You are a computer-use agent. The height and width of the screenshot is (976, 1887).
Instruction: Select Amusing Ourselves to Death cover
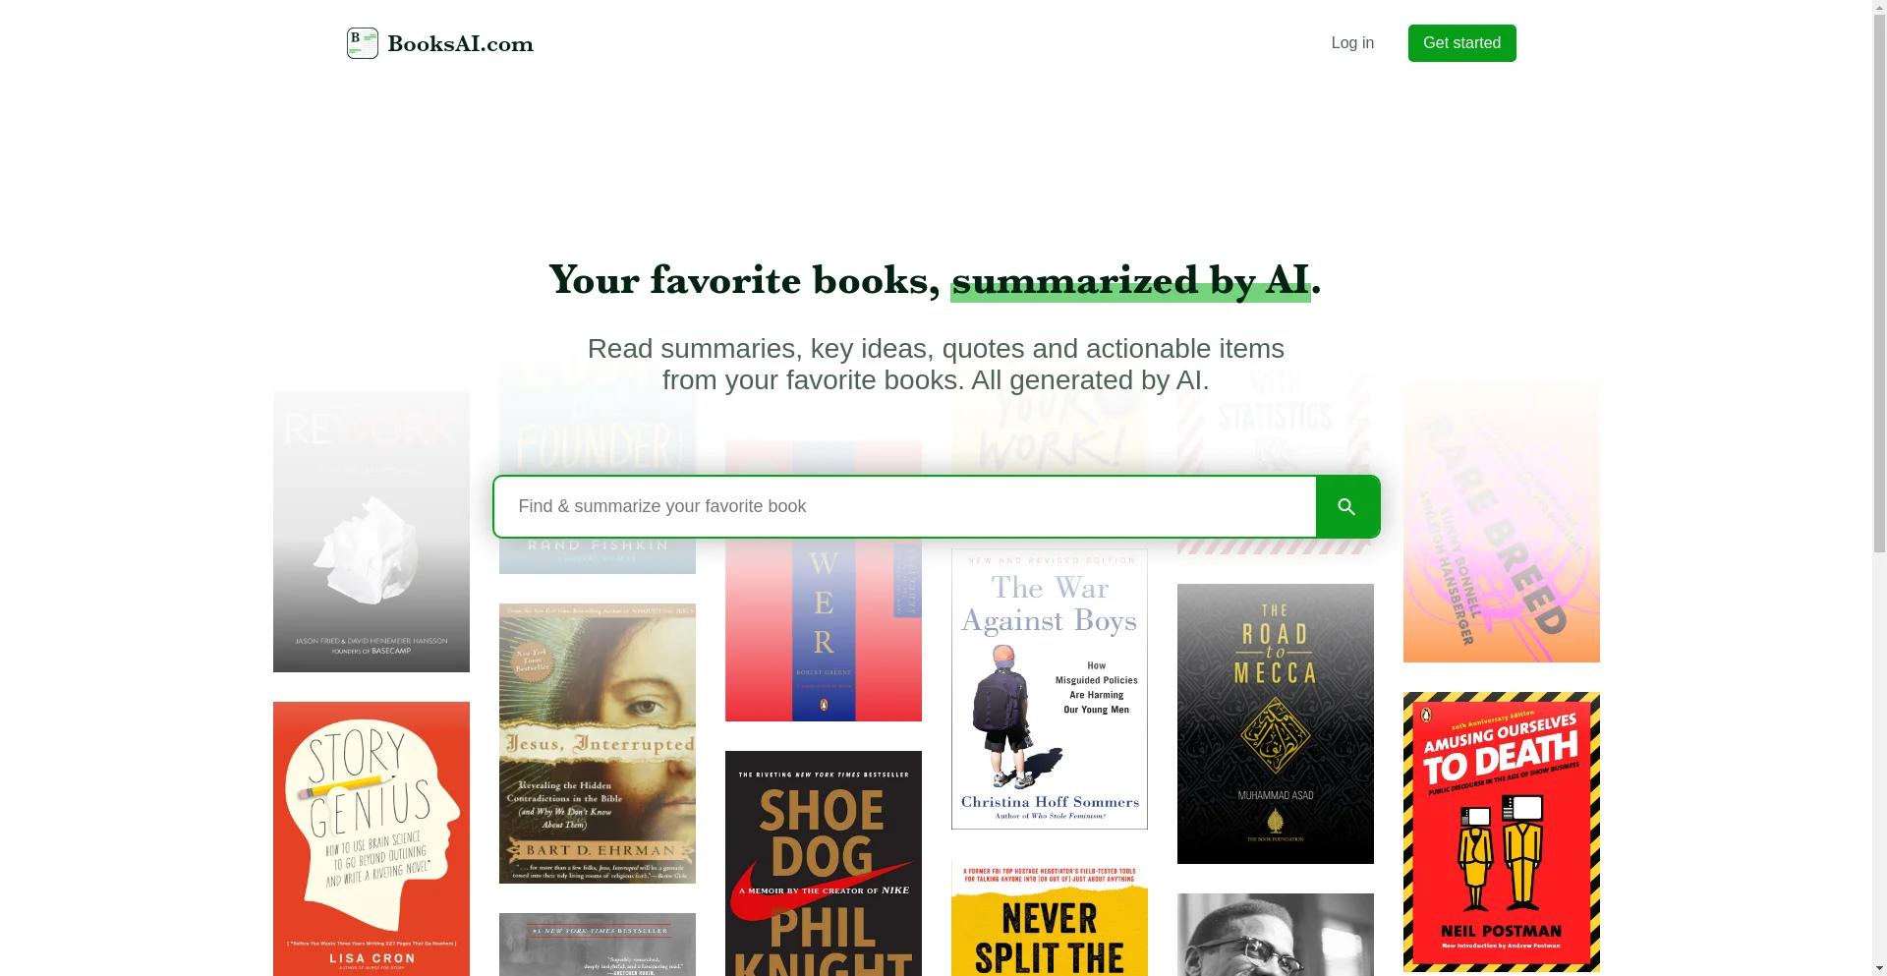[x=1502, y=832]
